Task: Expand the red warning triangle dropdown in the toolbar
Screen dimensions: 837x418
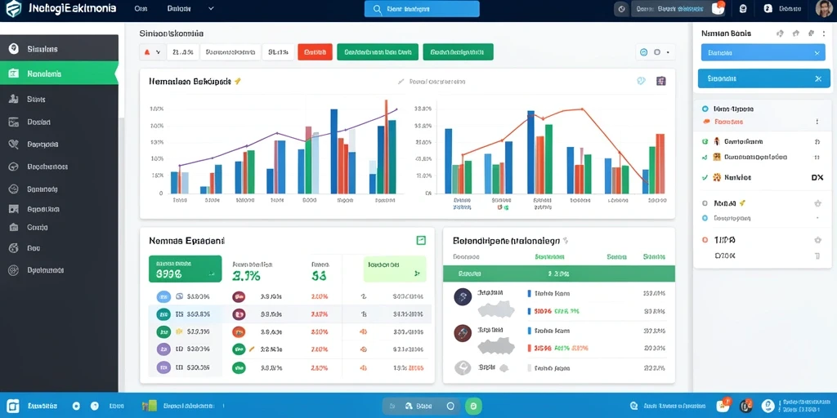Action: click(x=152, y=52)
